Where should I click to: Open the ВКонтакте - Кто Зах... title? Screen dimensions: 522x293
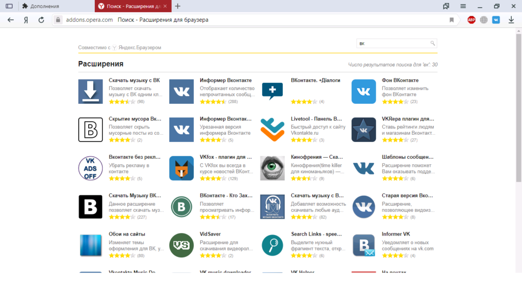pos(226,196)
